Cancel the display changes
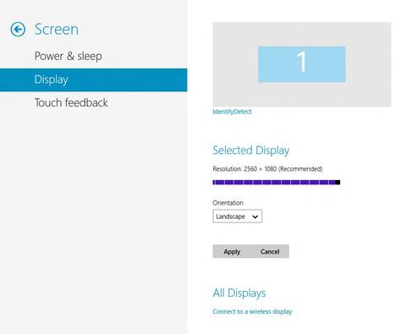 pos(270,251)
